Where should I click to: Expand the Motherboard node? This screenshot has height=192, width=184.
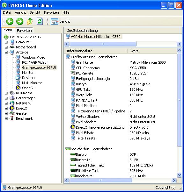coord(6,47)
